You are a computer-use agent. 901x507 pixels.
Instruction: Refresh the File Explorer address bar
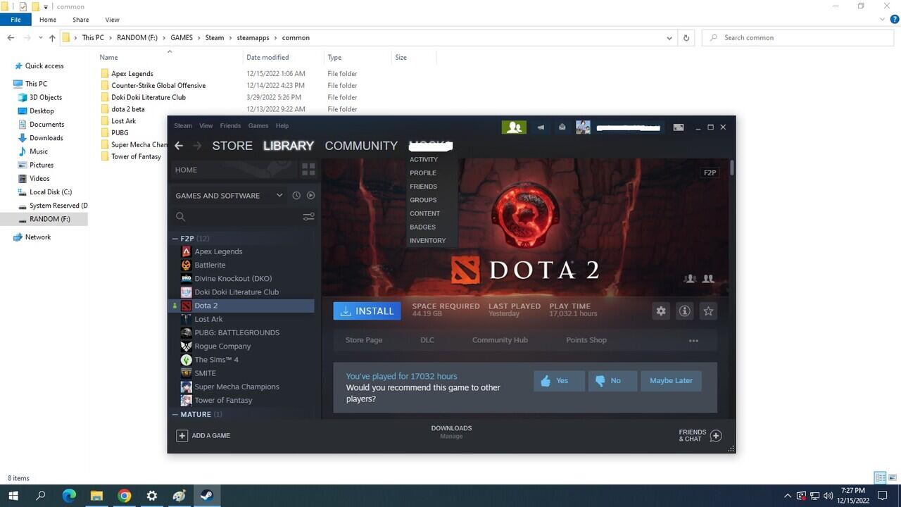[x=686, y=38]
